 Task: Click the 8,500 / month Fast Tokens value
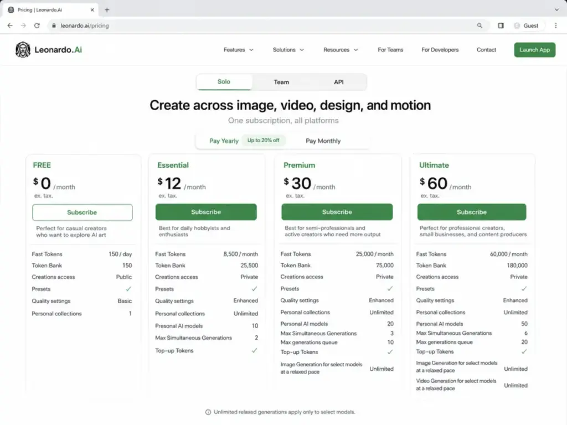tap(240, 254)
